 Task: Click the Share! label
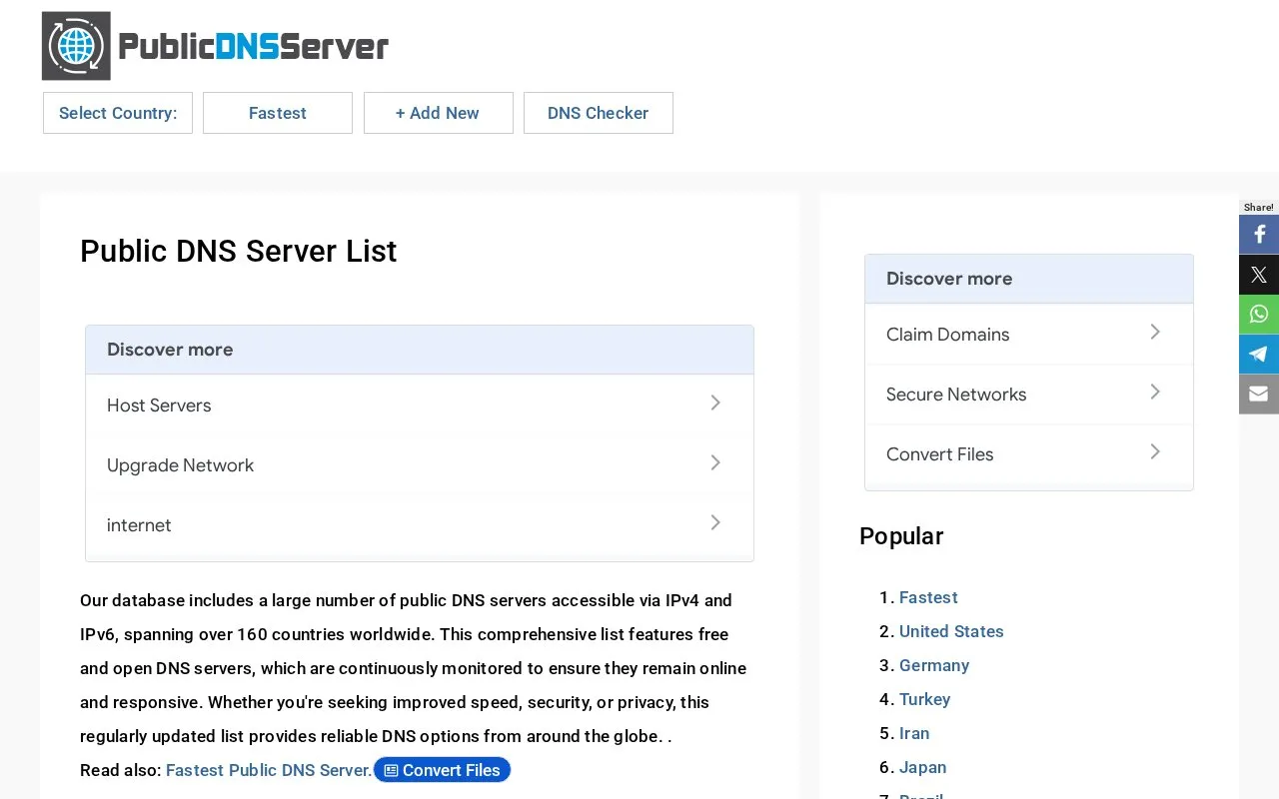tap(1259, 208)
